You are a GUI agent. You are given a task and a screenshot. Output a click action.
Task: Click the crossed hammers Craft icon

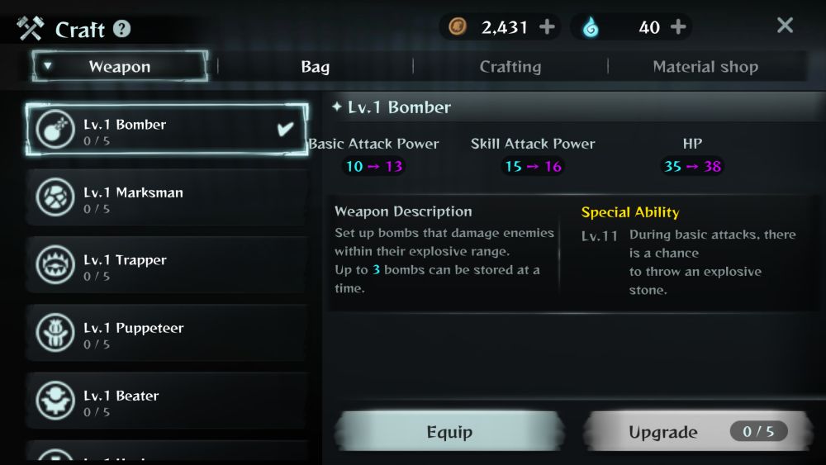pyautogui.click(x=30, y=28)
